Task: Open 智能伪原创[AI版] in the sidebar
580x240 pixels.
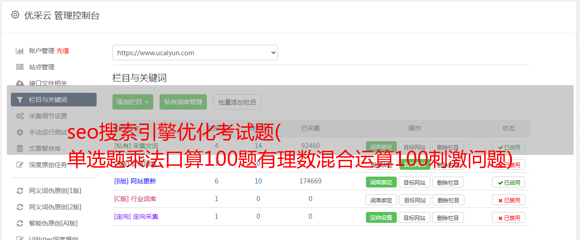Action: coord(54,223)
